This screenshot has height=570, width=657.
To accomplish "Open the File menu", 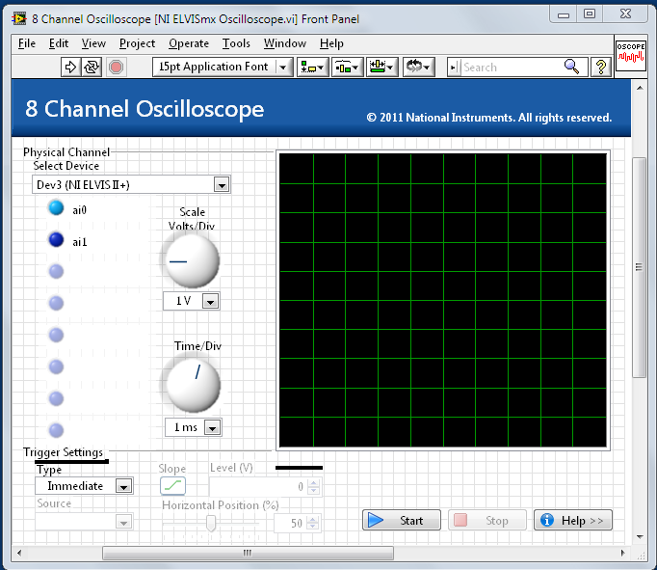I will point(27,43).
